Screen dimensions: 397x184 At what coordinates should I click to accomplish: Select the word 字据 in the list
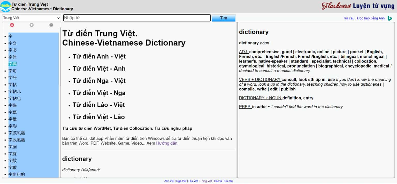click(12, 147)
